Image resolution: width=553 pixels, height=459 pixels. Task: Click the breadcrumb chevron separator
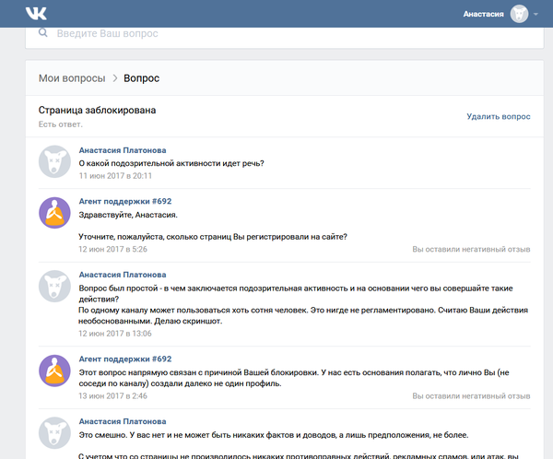(x=115, y=78)
